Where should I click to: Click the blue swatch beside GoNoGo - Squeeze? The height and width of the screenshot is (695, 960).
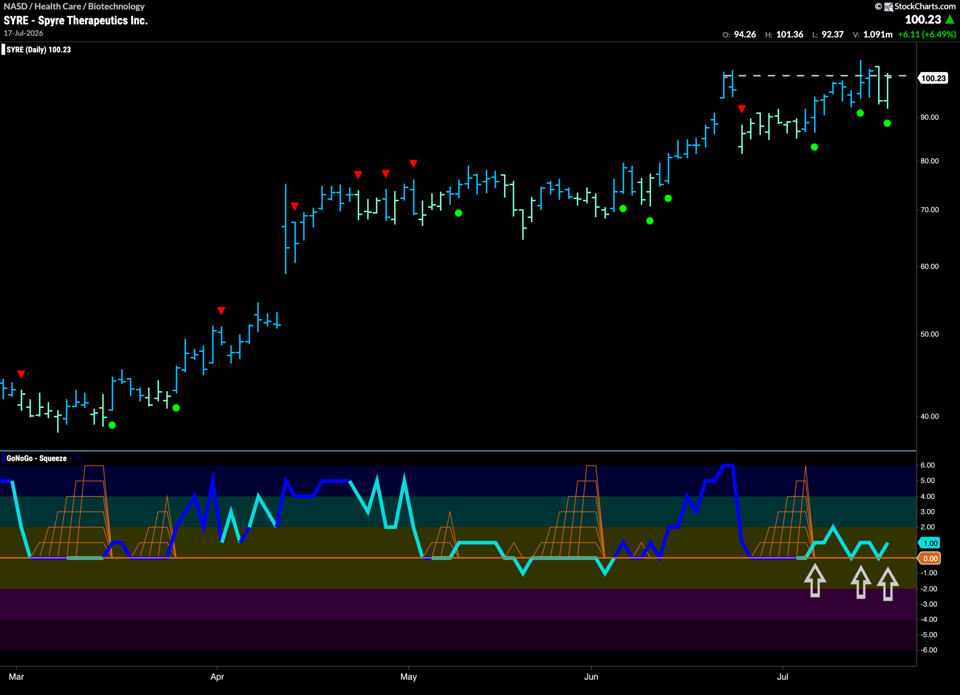click(3, 458)
